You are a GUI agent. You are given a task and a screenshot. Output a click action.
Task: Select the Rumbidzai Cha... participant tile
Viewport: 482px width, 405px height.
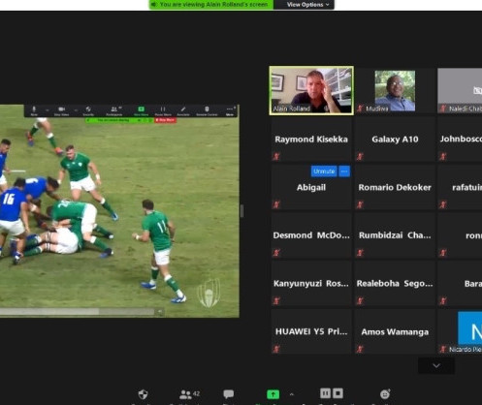pos(395,234)
